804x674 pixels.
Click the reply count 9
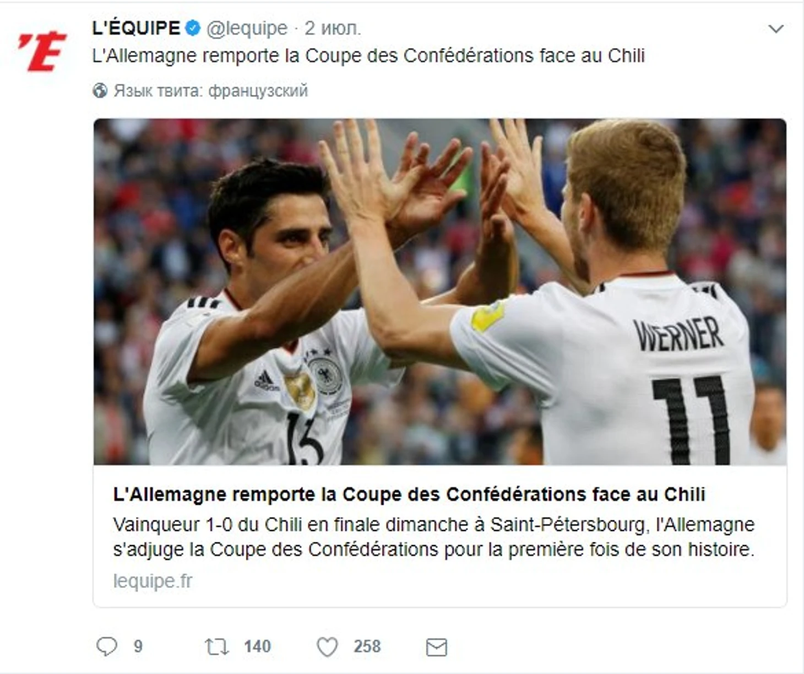pos(138,646)
